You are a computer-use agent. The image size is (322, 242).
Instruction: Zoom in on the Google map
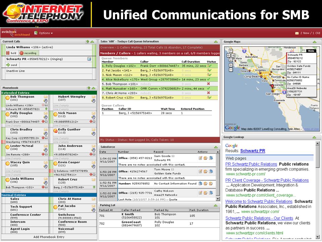(231, 65)
